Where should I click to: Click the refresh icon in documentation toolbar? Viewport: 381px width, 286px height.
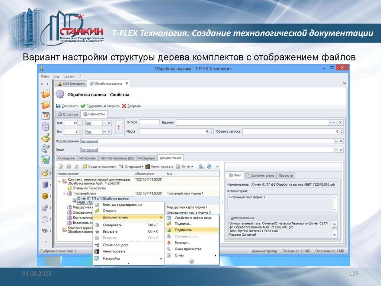tap(209, 167)
